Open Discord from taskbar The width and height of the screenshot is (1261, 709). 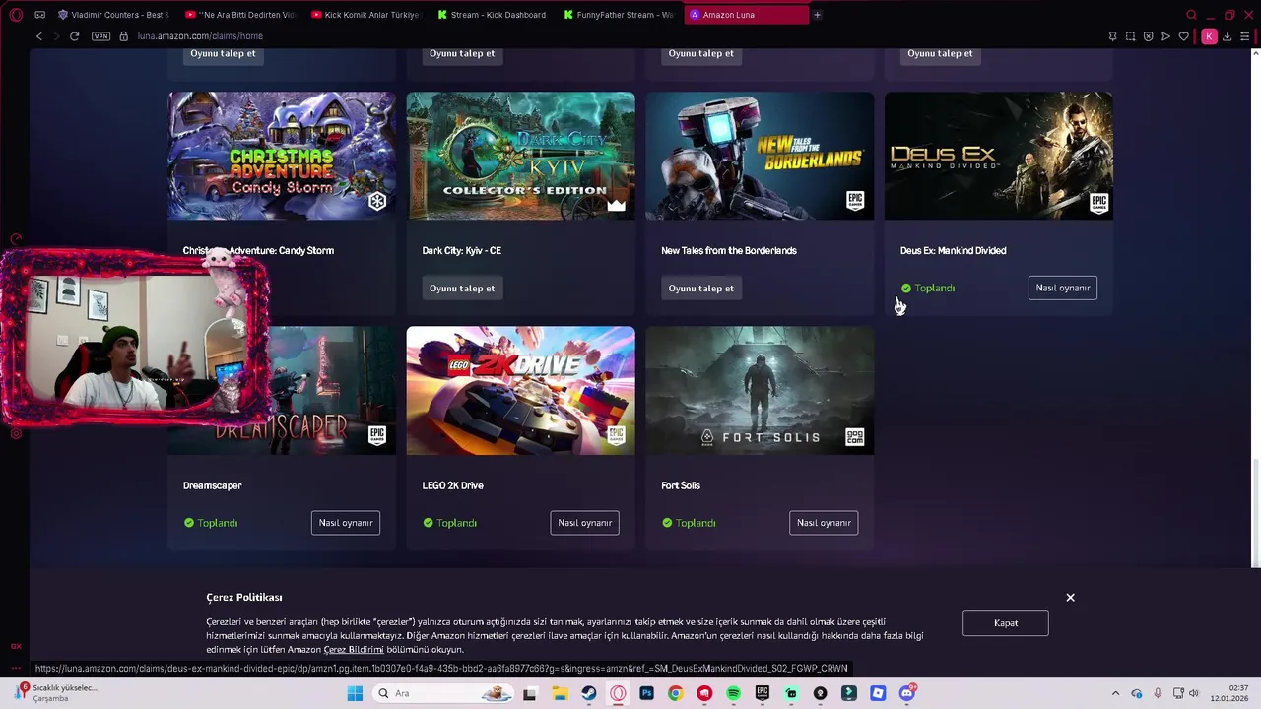pos(907,693)
